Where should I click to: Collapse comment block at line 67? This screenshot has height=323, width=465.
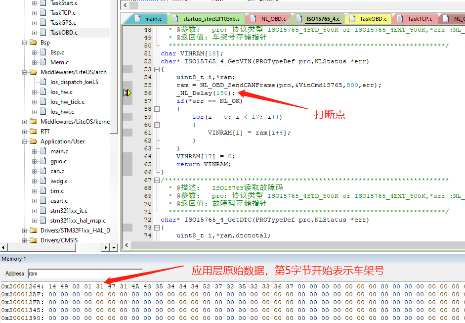pos(157,180)
